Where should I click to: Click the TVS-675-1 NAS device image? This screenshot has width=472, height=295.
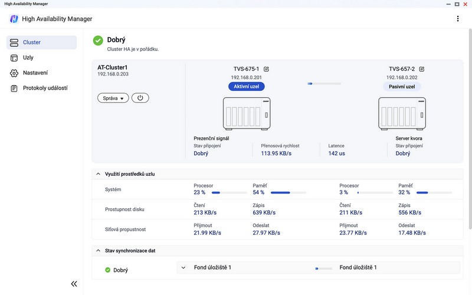[x=247, y=113]
